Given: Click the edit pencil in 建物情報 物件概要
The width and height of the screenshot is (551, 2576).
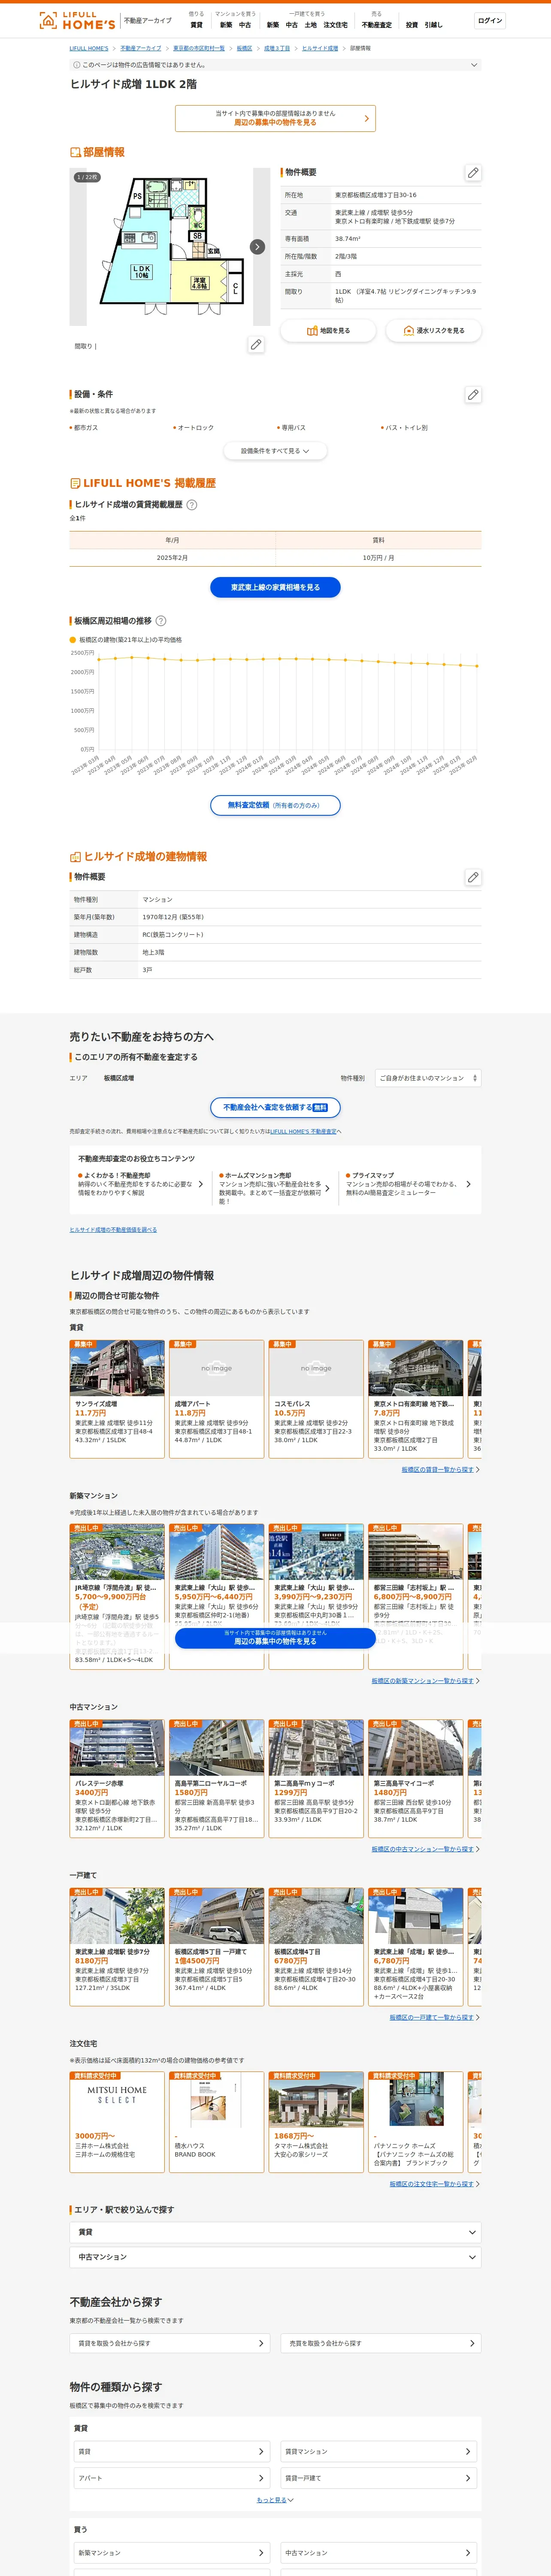Looking at the screenshot, I should pyautogui.click(x=473, y=877).
